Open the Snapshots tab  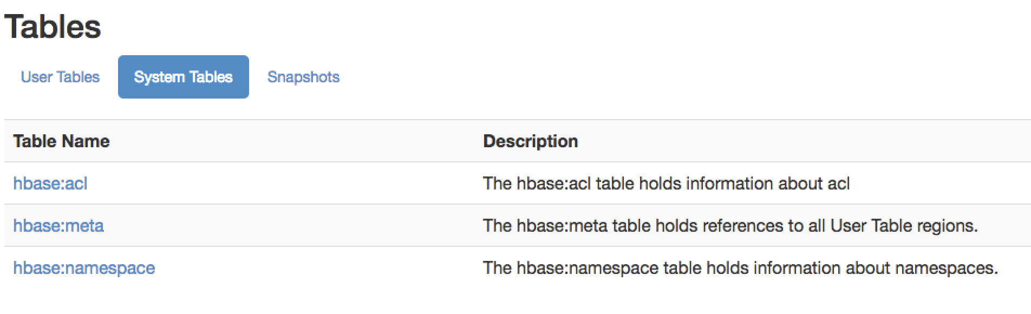click(303, 77)
